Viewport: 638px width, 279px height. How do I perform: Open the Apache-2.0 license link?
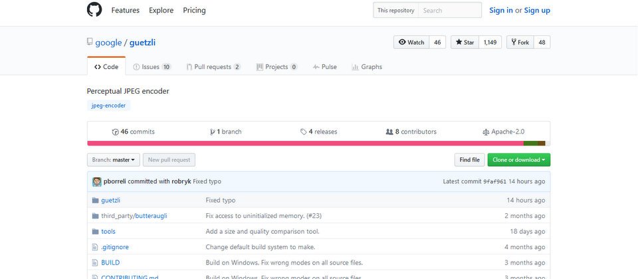tap(503, 132)
